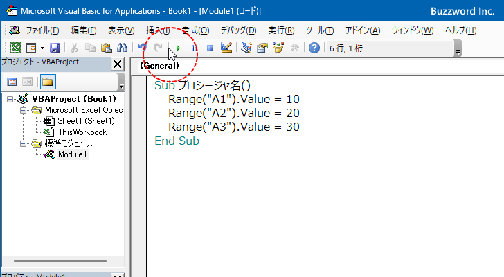This screenshot has height=277, width=504.
Task: Open the Project Explorer toolbar icon
Action: [246, 48]
